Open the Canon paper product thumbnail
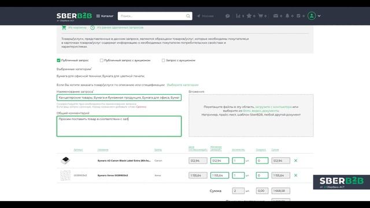 coord(65,161)
